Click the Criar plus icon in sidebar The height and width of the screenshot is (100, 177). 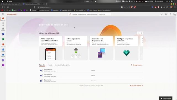click(3, 24)
